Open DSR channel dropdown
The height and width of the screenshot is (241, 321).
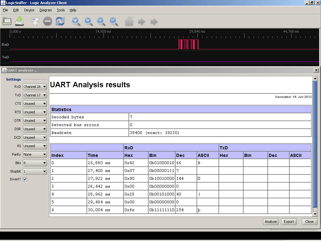(35, 129)
